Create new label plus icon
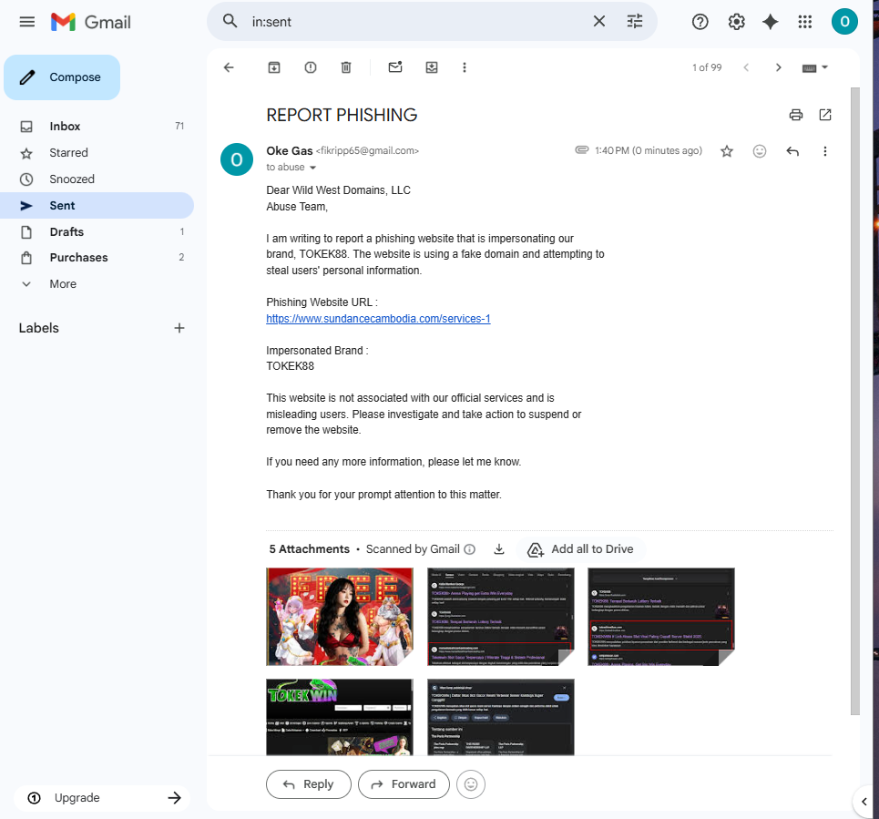Image resolution: width=879 pixels, height=819 pixels. pos(179,328)
